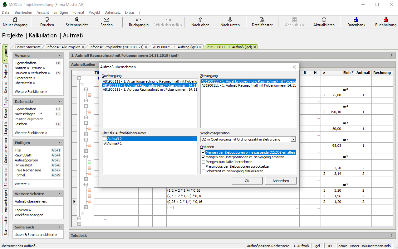The width and height of the screenshot is (398, 249).
Task: Open Seitenansicht print preview
Action: [x=77, y=20]
